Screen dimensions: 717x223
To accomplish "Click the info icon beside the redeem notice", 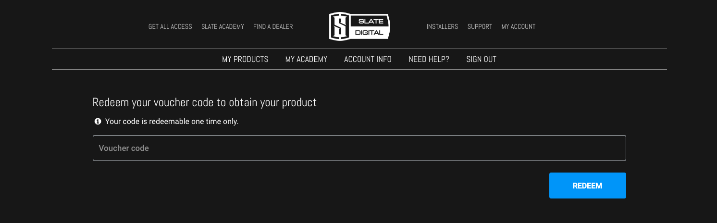I will pyautogui.click(x=98, y=122).
